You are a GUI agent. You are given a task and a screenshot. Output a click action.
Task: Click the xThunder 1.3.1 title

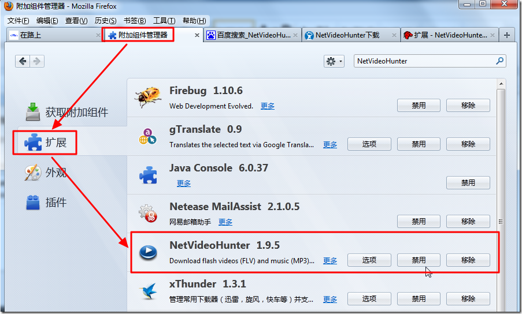point(208,284)
